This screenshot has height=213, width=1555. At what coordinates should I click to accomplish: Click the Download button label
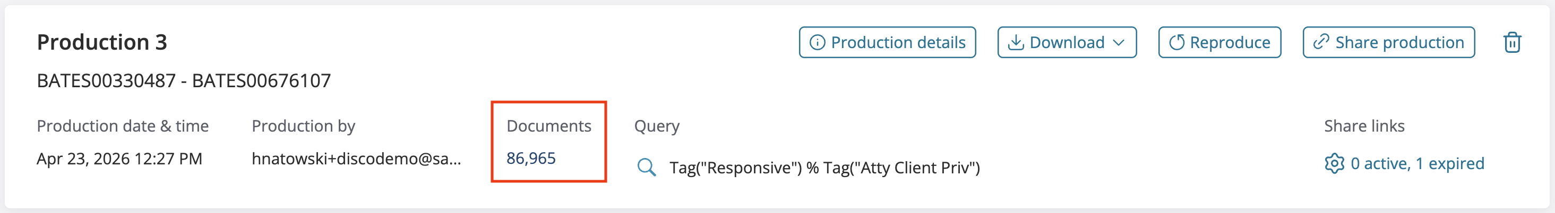tap(1067, 43)
